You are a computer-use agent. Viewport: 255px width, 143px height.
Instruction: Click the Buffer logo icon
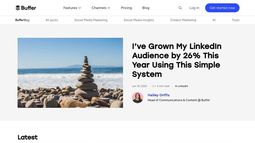coord(18,8)
